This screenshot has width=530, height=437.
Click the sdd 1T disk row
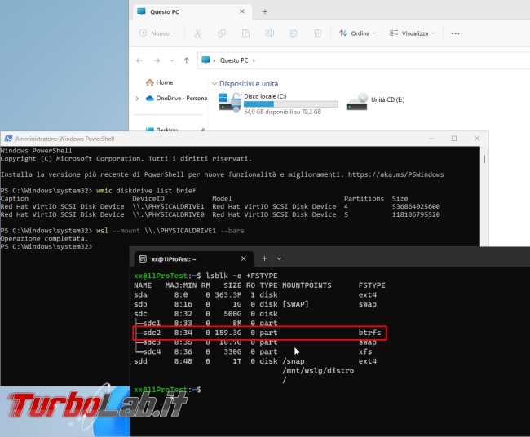255,361
